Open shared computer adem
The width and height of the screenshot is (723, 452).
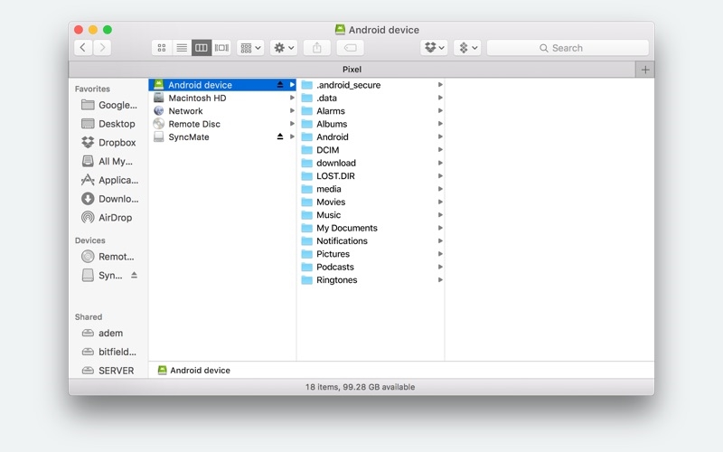102,333
